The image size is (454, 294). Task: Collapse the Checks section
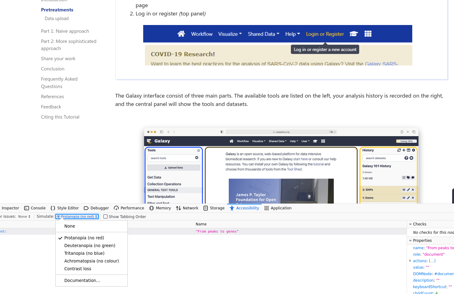(x=410, y=224)
